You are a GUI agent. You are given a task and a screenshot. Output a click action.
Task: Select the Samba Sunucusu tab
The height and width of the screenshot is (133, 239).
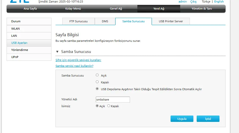point(134,21)
